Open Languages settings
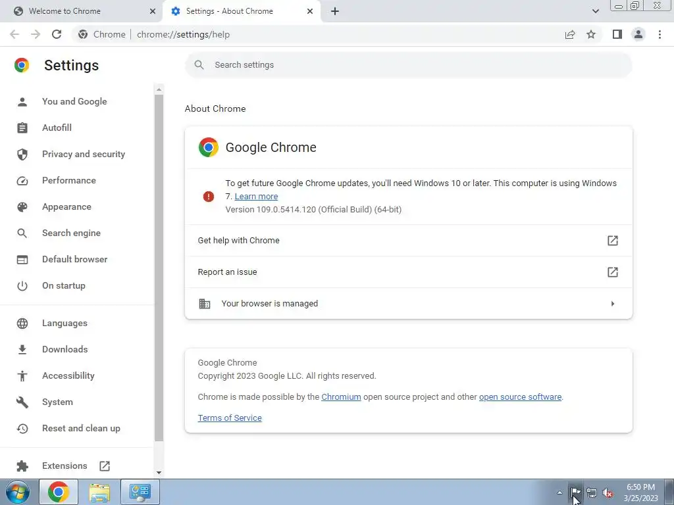674x505 pixels. [65, 324]
